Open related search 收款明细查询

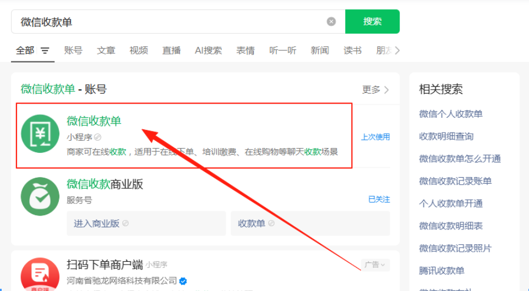446,136
